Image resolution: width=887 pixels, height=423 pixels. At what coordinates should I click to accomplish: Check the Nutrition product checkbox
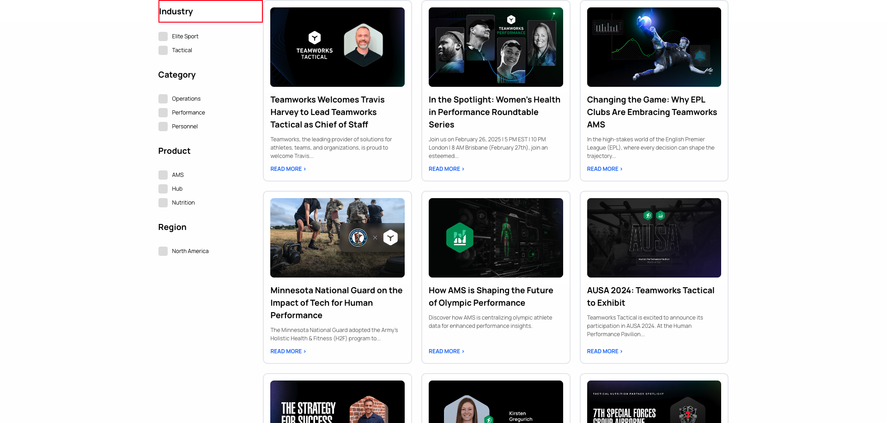point(163,202)
